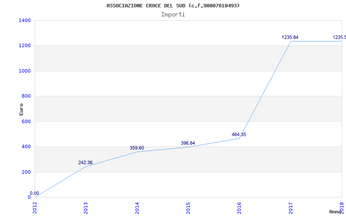The height and width of the screenshot is (216, 346).
Task: Click the 1235.84 data label
Action: [x=290, y=38]
